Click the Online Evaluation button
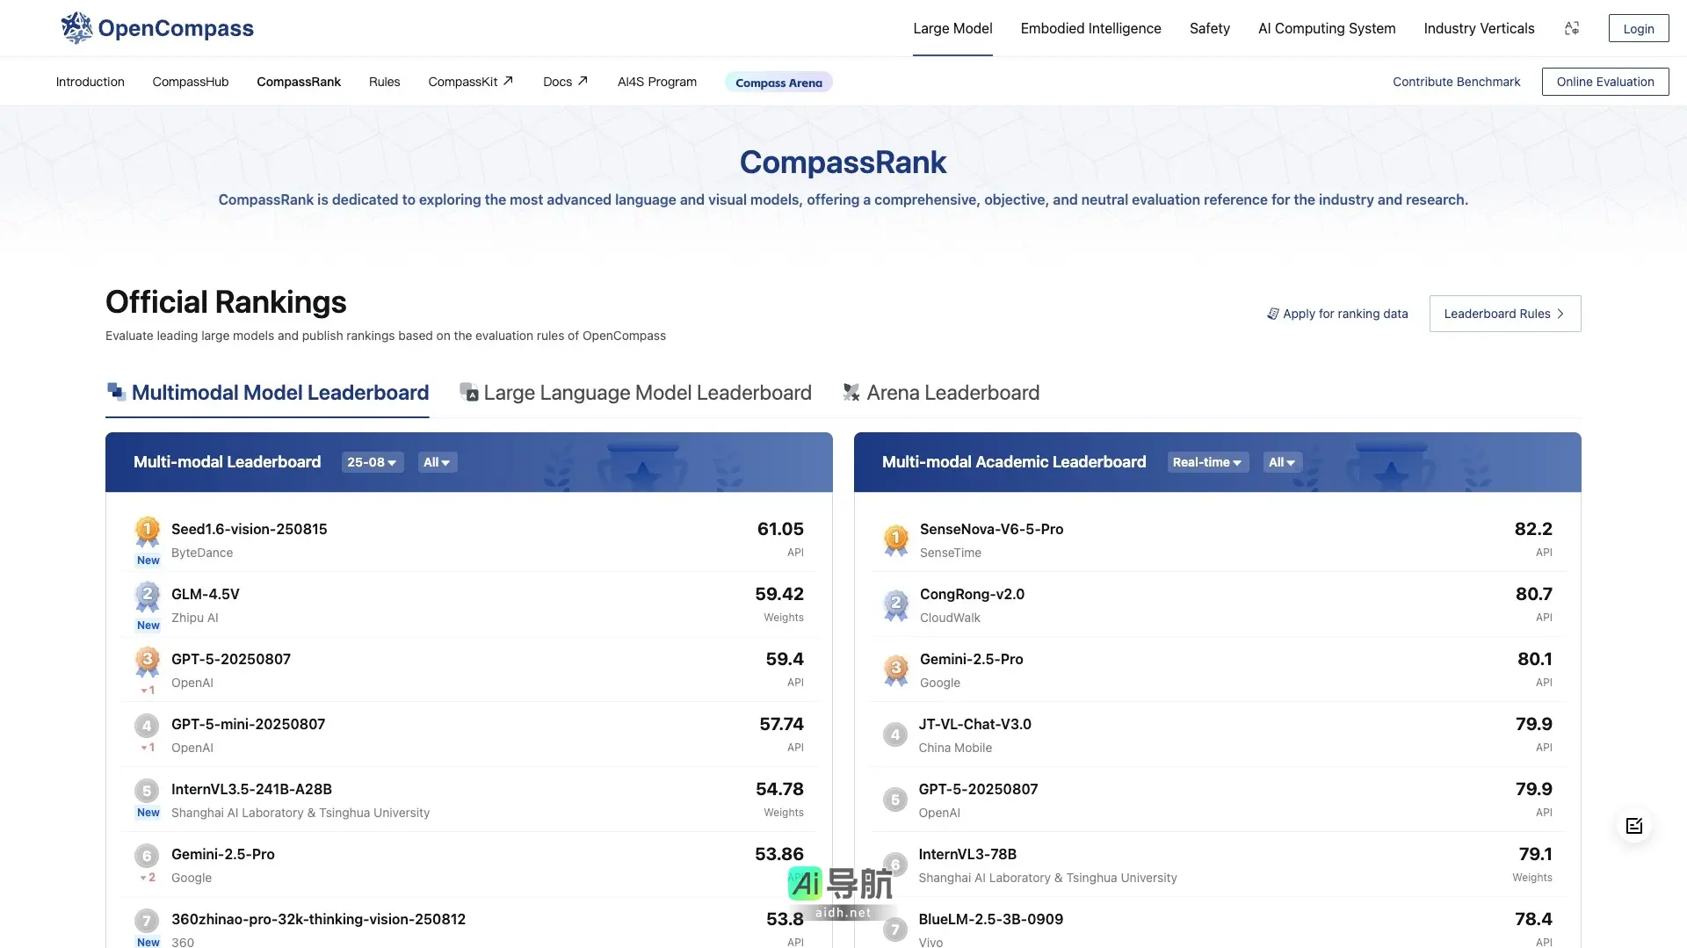 coord(1604,81)
